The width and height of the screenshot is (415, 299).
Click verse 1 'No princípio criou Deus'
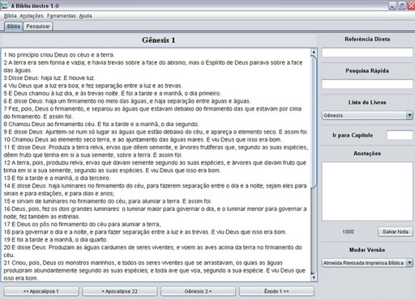click(x=59, y=55)
